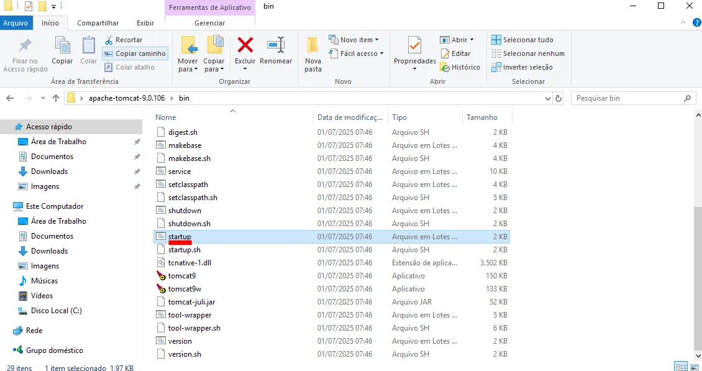Click the Recortar scissors button
702x371 pixels.
pyautogui.click(x=123, y=40)
